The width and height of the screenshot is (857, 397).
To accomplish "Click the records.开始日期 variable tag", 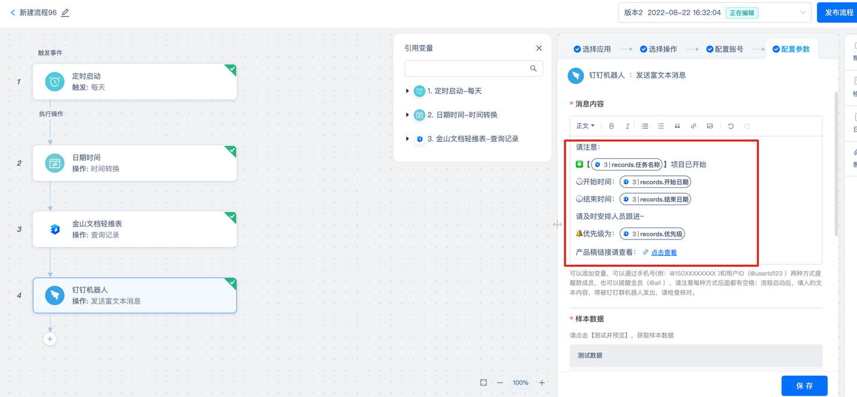I will (x=655, y=182).
